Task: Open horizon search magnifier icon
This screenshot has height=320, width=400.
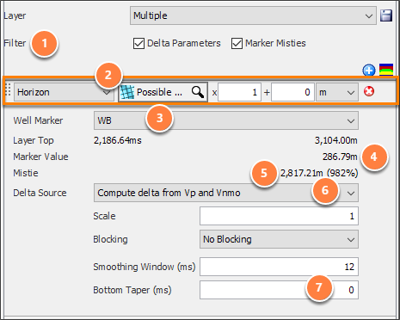Action: tap(198, 92)
